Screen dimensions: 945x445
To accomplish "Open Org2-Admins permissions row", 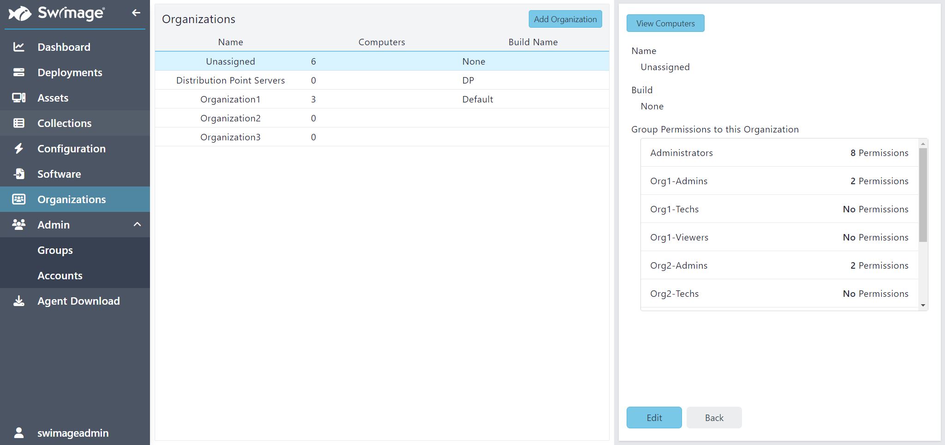I will click(779, 265).
